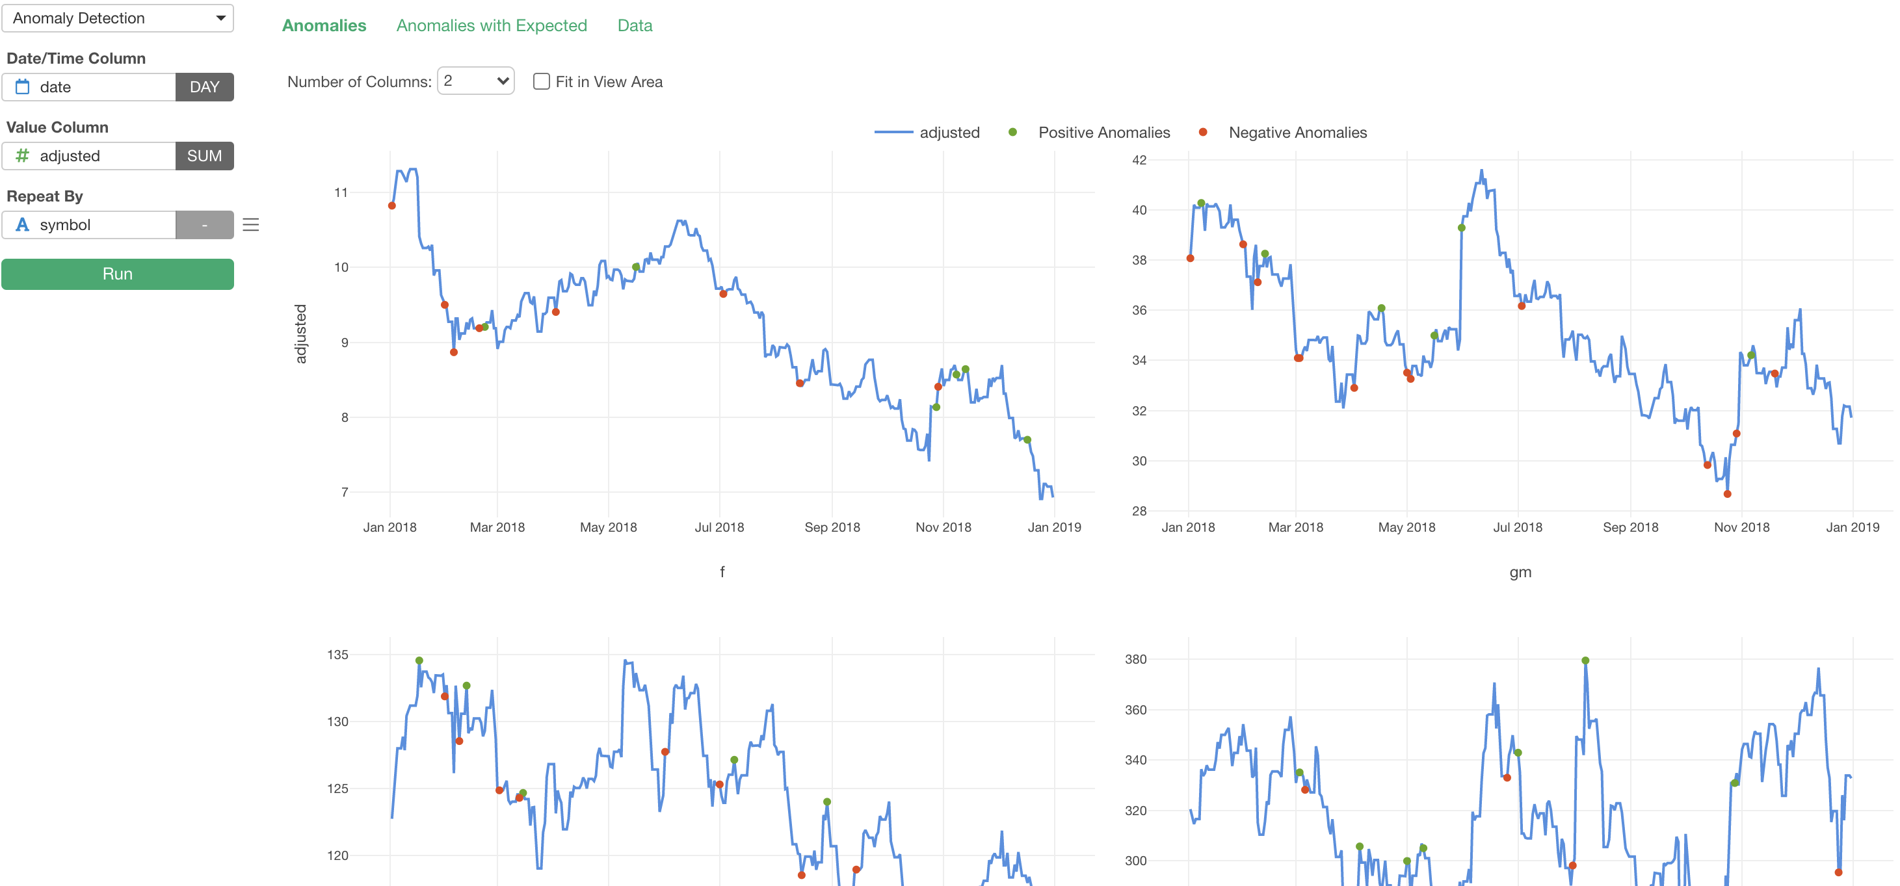Change the DAY aggregation level
The image size is (1900, 886).
tap(204, 87)
